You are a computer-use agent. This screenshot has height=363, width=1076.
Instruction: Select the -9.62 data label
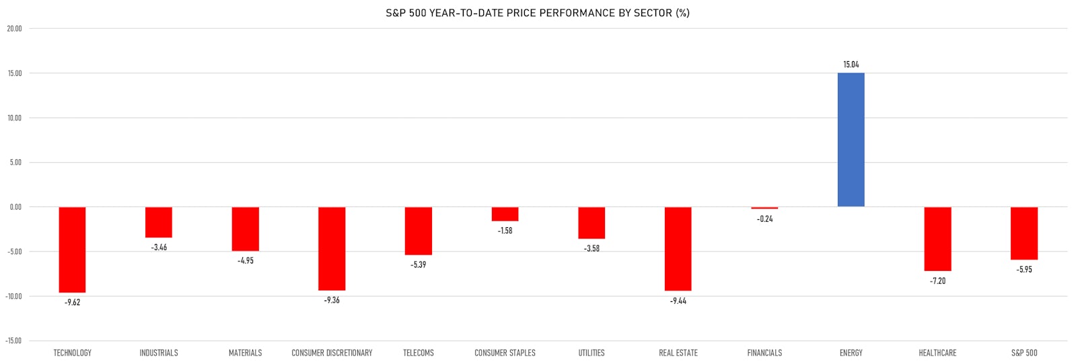click(x=72, y=302)
